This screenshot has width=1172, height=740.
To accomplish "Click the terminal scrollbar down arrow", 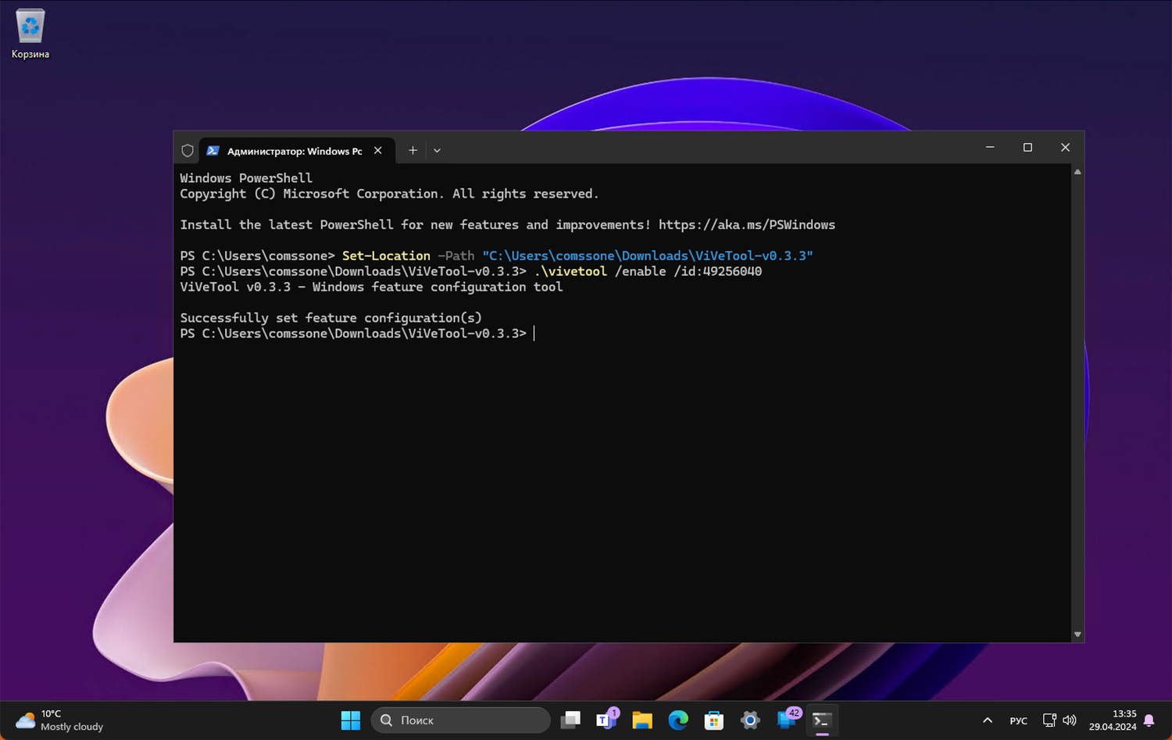I will pos(1077,635).
